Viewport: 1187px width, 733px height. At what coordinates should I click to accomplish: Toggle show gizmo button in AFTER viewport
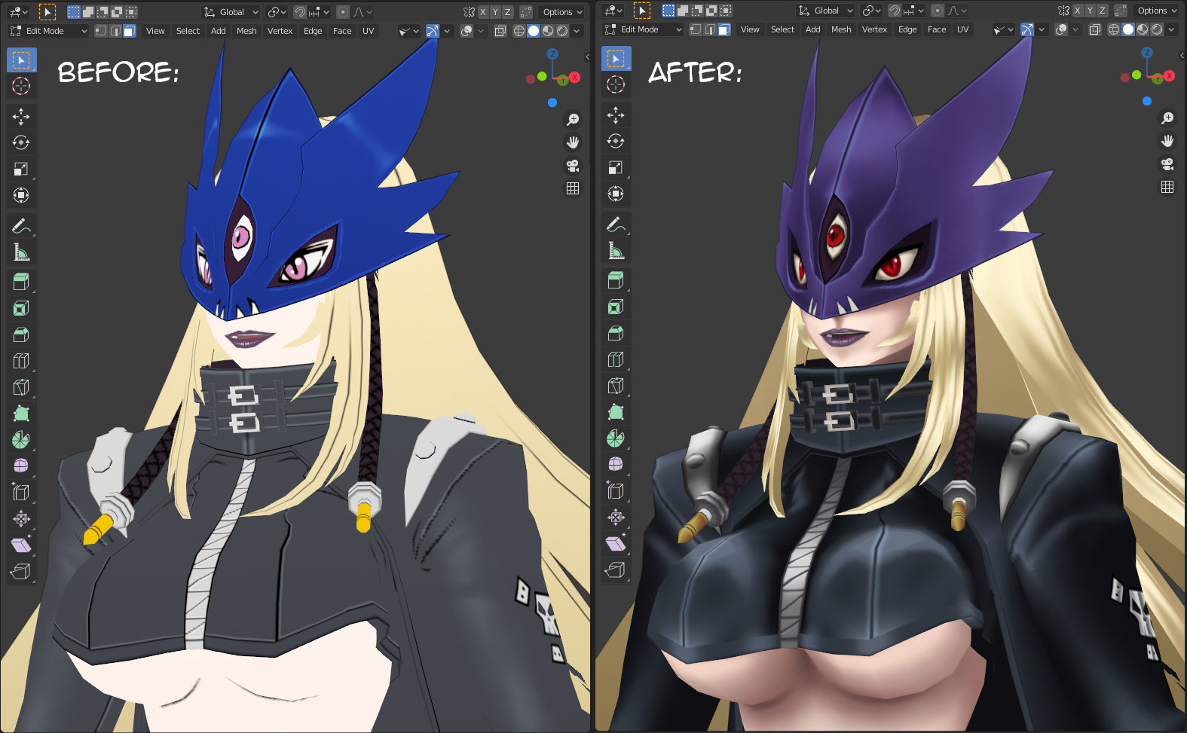click(x=1026, y=29)
